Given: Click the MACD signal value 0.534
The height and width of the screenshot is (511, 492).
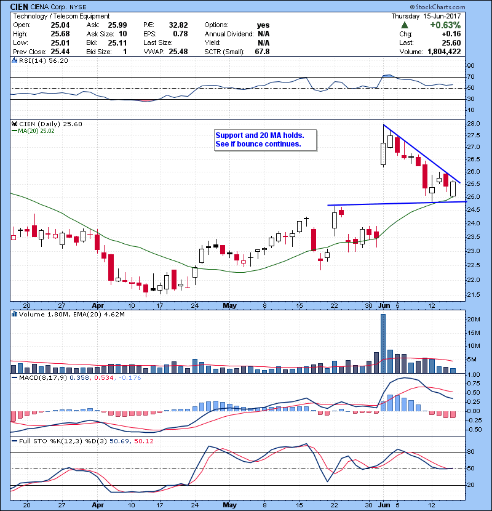Looking at the screenshot, I should click(x=104, y=378).
